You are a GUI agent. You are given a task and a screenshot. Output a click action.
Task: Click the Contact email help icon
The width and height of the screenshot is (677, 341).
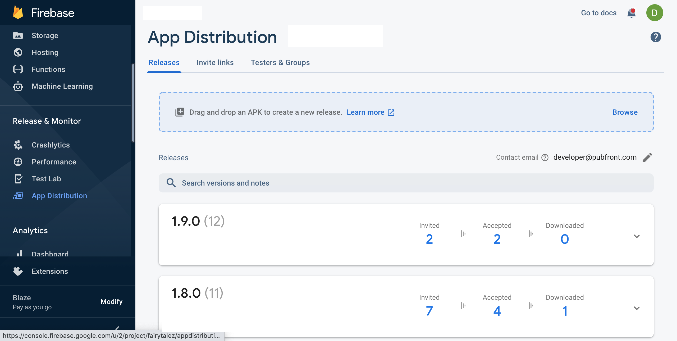coord(545,158)
